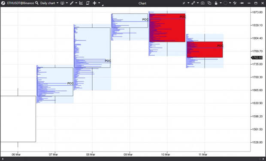266x161 pixels.
Task: Open dropdown arrow next to lock icon
Action: (x=221, y=3)
